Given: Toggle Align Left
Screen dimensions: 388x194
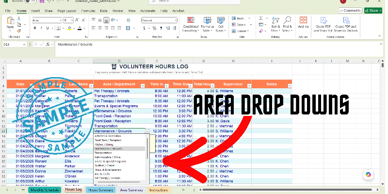Looking at the screenshot, I should pos(93,28).
